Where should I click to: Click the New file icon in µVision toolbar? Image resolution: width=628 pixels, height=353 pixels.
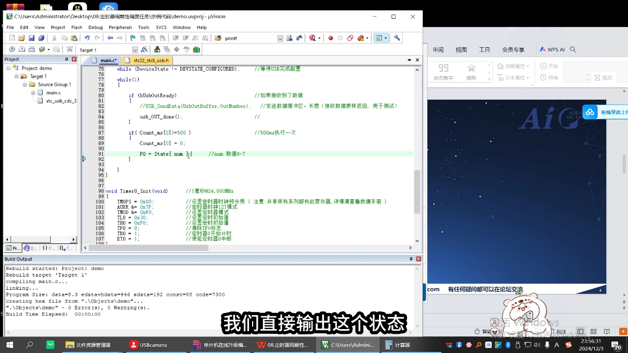[12, 38]
